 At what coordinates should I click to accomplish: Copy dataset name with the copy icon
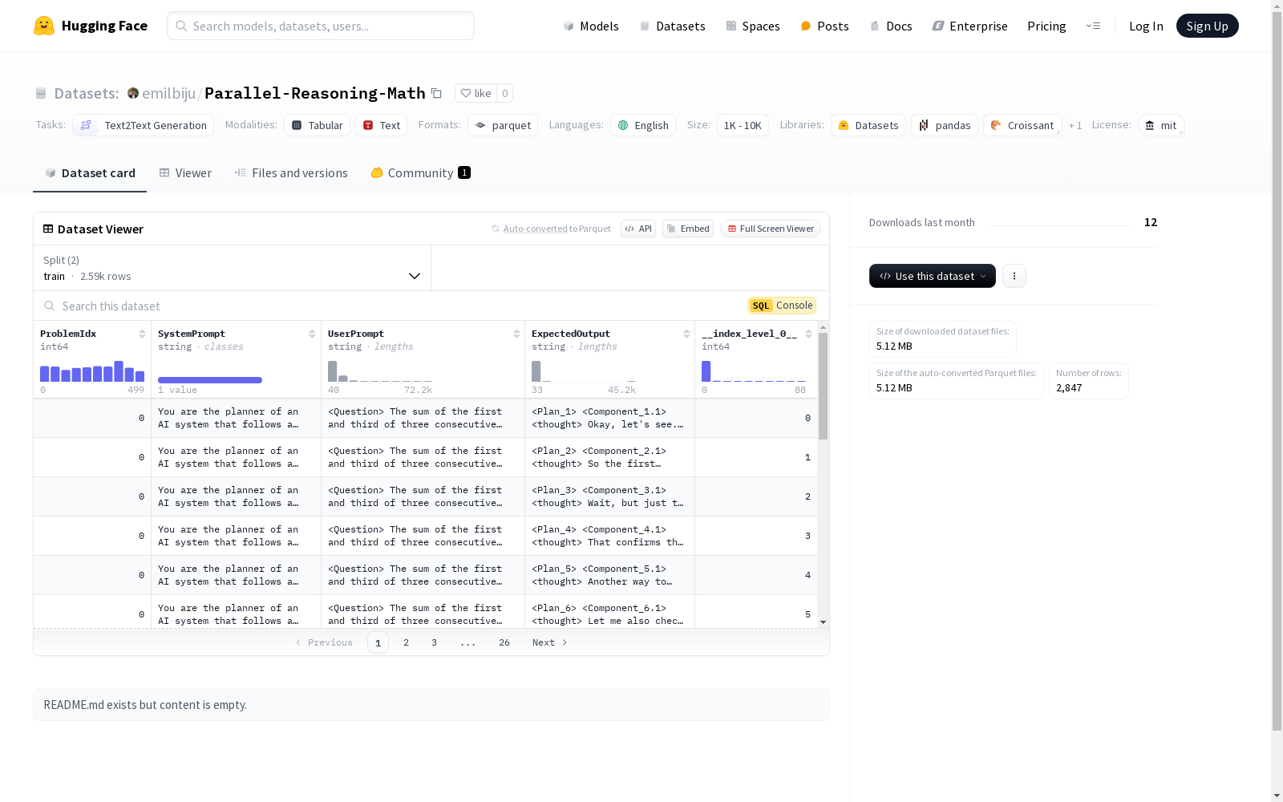point(436,93)
